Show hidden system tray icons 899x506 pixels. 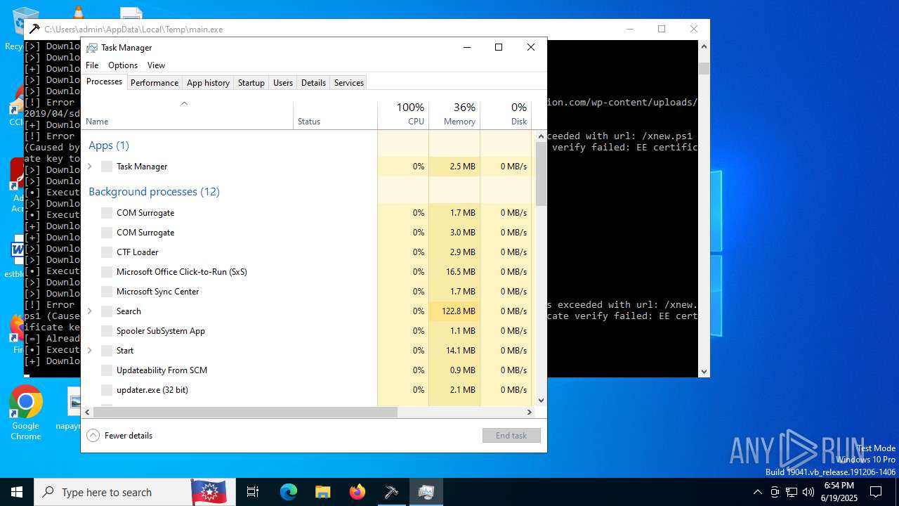(758, 492)
